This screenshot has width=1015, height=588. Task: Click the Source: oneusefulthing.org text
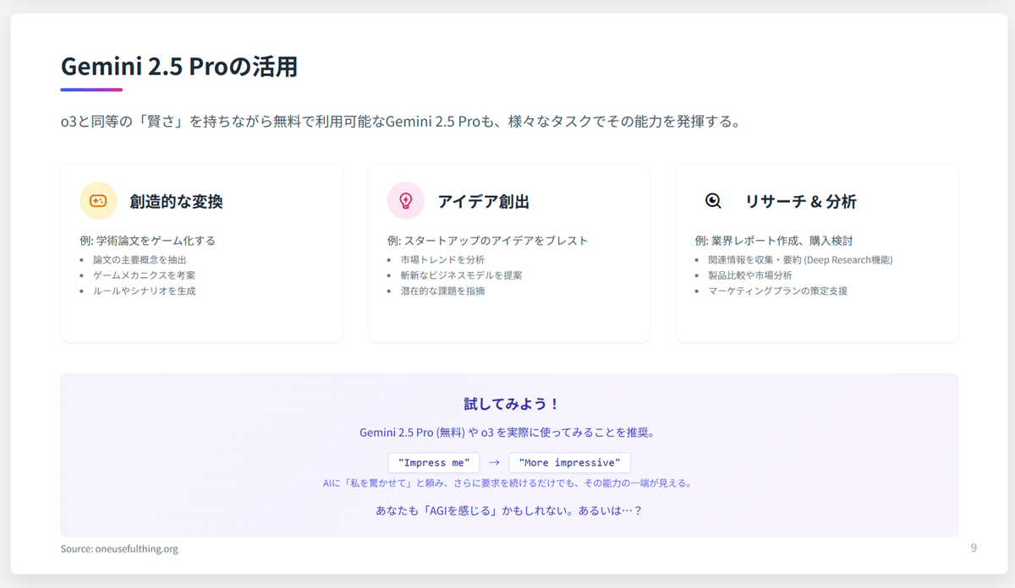[x=119, y=549]
